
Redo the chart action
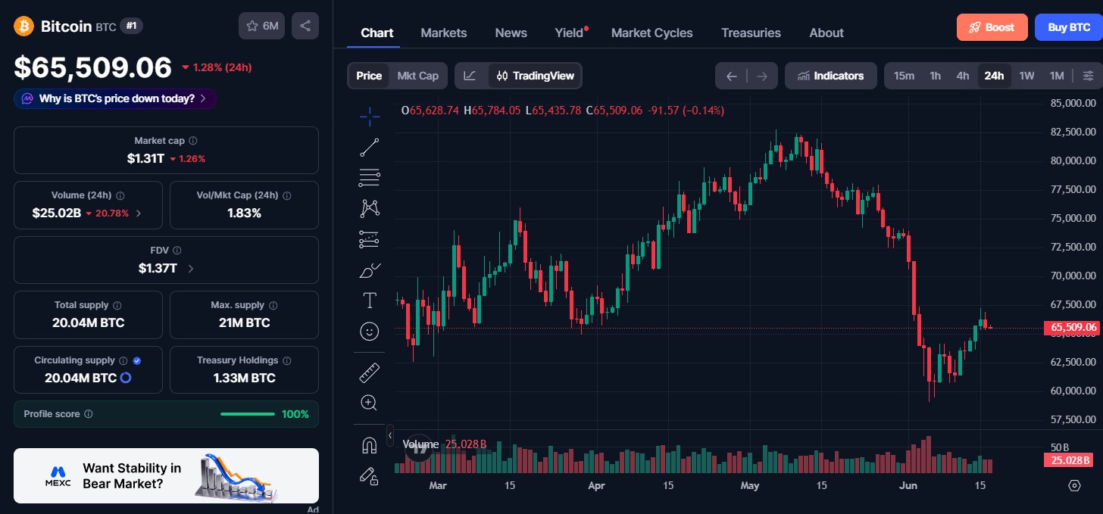tap(762, 76)
